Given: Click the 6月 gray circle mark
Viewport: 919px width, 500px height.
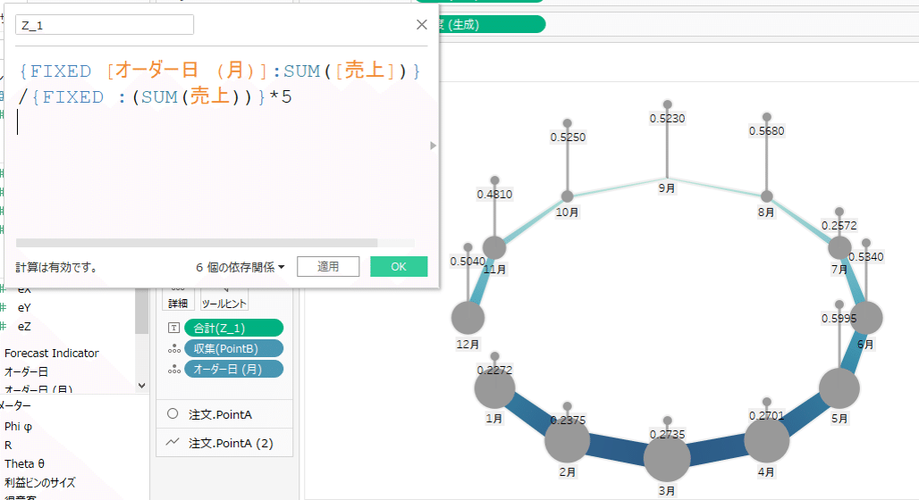Looking at the screenshot, I should [x=866, y=318].
